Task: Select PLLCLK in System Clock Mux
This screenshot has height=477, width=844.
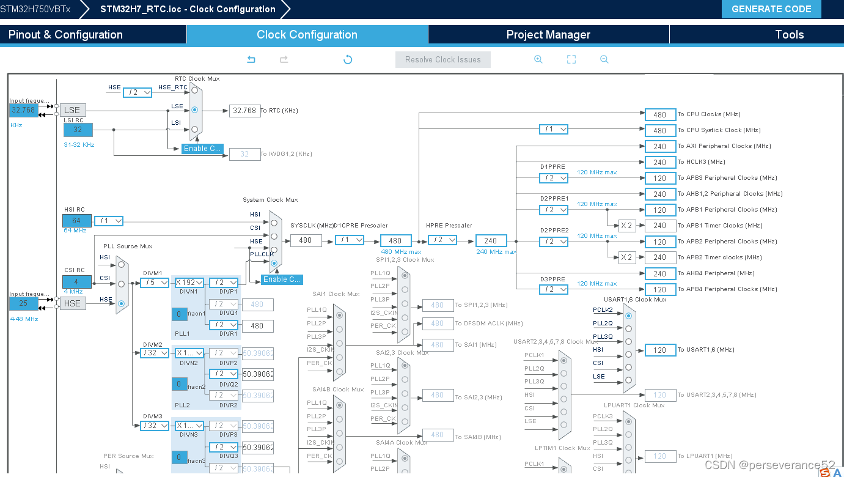Action: (274, 264)
